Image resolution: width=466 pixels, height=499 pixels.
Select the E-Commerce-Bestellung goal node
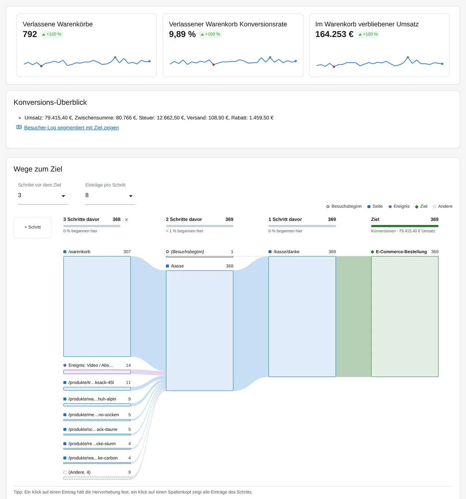[x=405, y=317]
